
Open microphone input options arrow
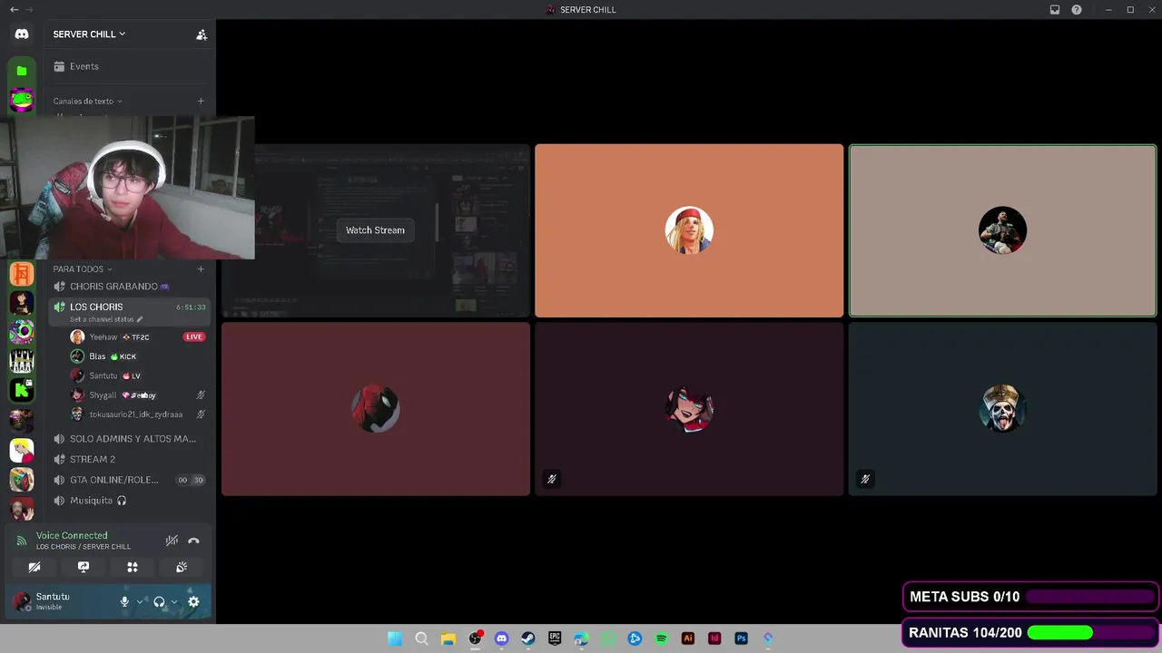140,601
